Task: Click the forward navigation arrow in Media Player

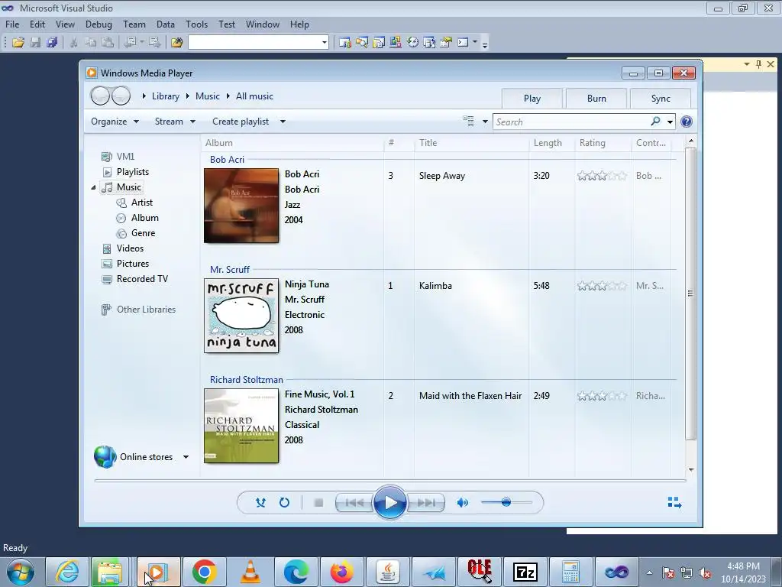Action: (x=121, y=96)
